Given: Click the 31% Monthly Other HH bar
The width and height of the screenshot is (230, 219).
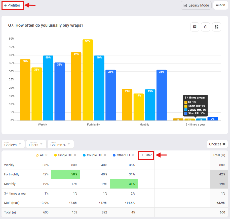Looking at the screenshot, I should coord(162,95).
